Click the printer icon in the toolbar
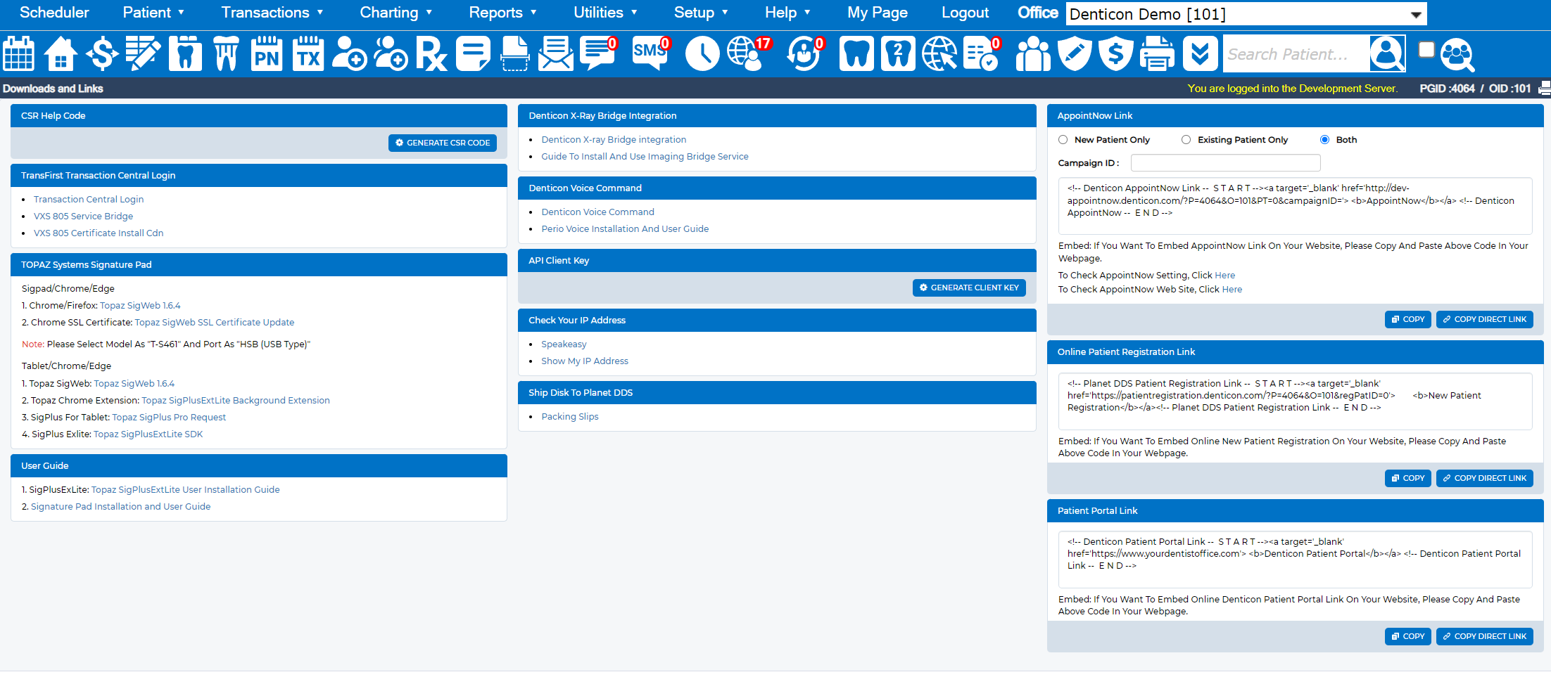This screenshot has width=1551, height=684. [1157, 53]
